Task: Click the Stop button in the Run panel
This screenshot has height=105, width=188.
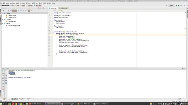Action: tap(3, 73)
